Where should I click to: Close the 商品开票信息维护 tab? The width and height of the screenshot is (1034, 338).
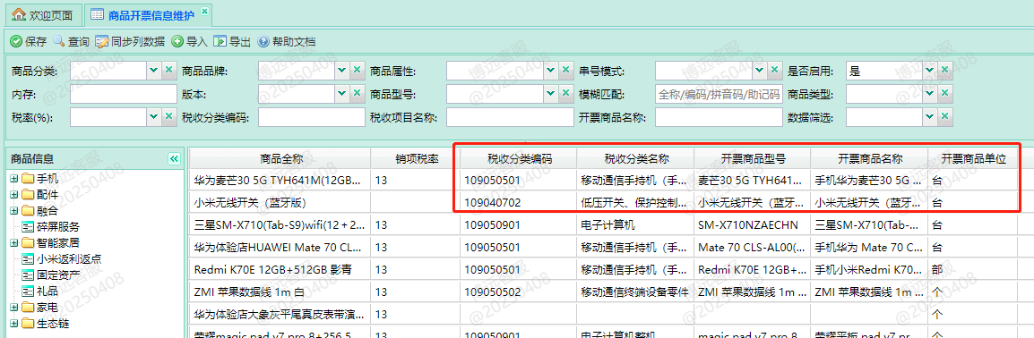pos(203,12)
